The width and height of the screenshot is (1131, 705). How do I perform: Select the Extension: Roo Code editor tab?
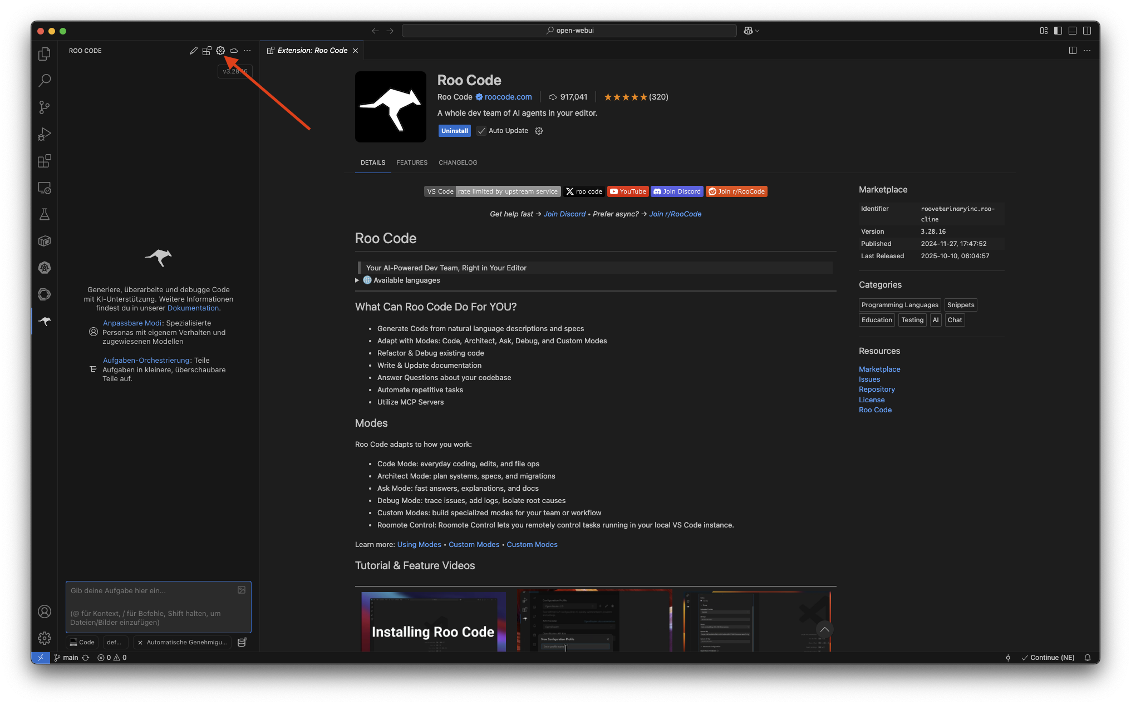click(x=312, y=51)
